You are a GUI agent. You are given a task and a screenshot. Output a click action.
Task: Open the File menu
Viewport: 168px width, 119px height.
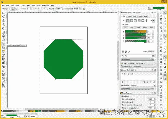[x=3, y=6]
